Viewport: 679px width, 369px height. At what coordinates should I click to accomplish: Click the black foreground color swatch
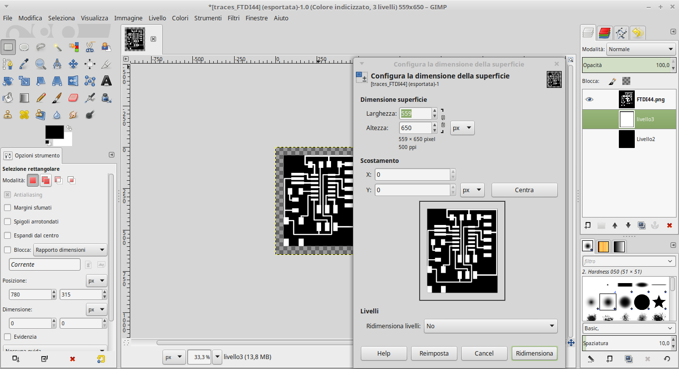[x=54, y=132]
